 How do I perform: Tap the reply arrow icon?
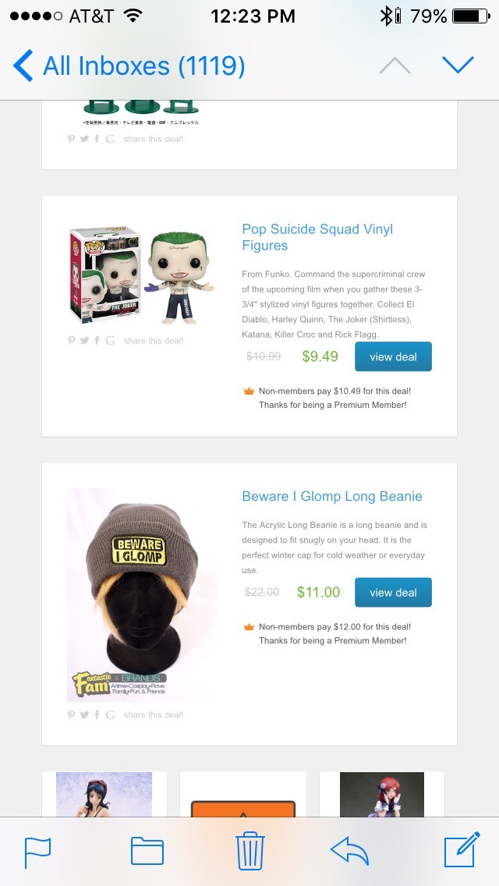tap(349, 851)
